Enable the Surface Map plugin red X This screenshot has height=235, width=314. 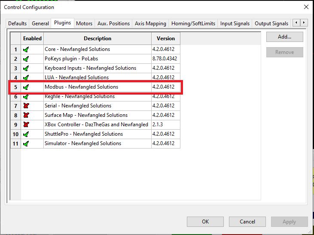26,115
